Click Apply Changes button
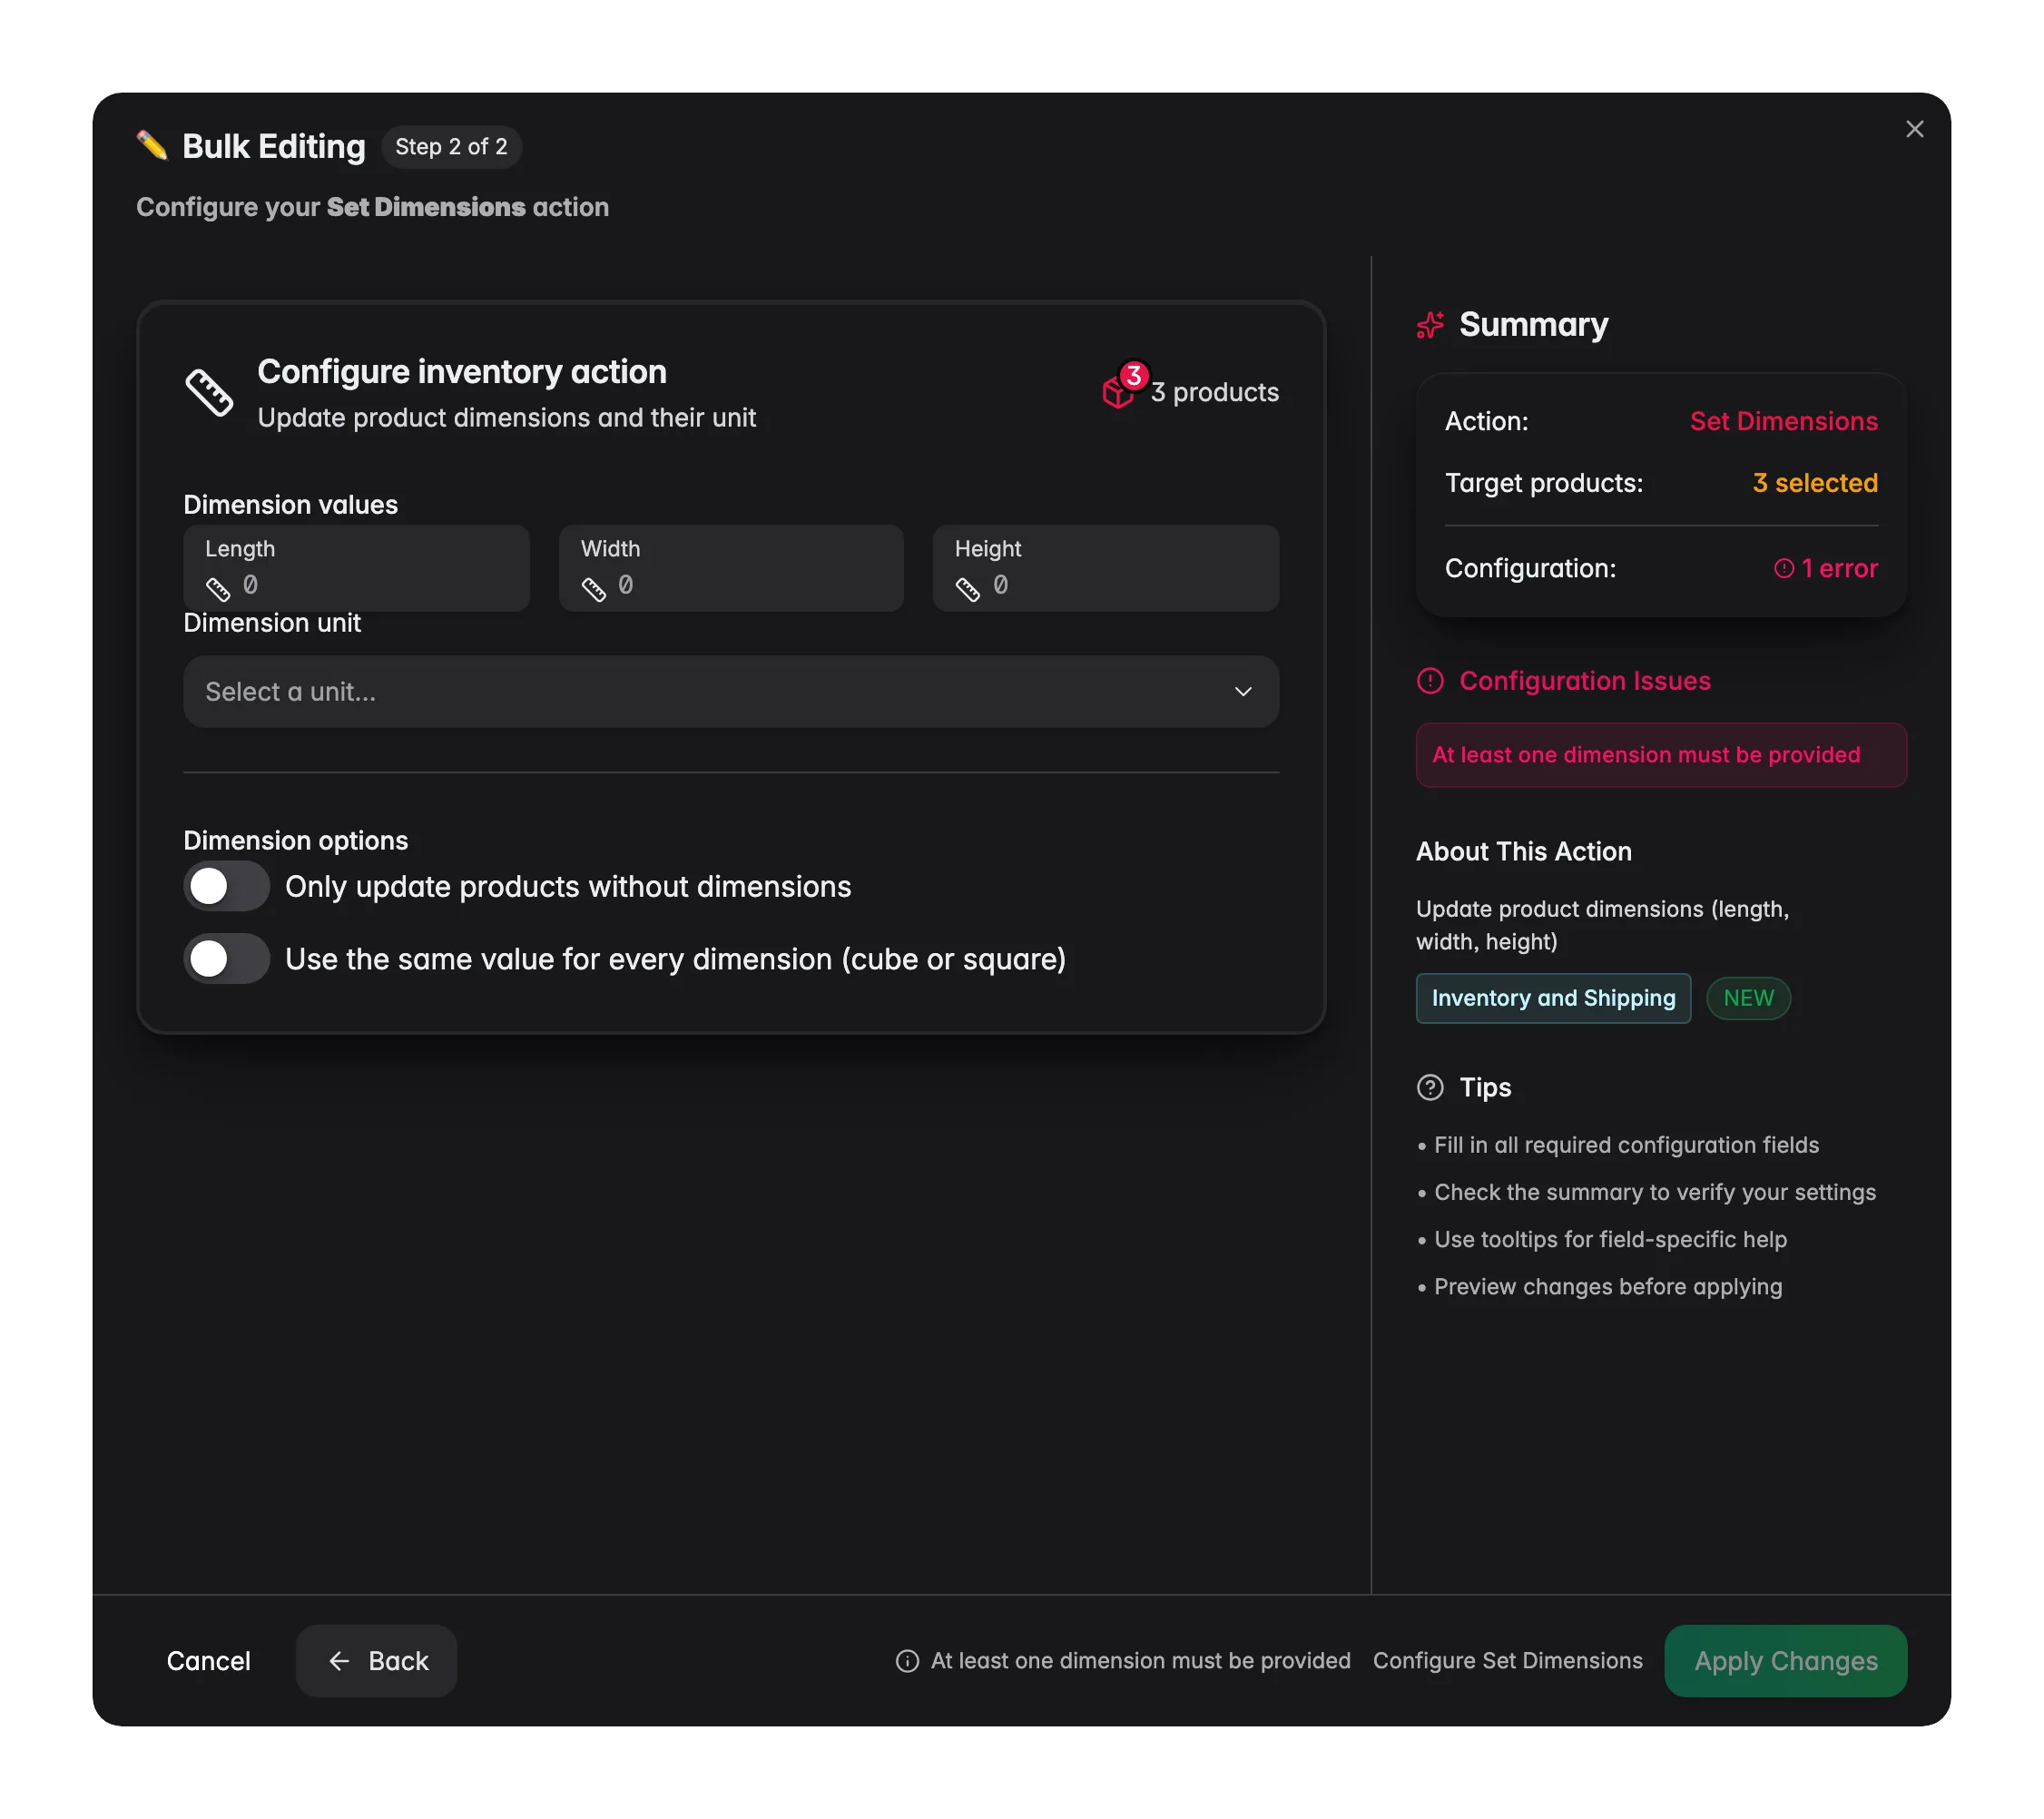 tap(1786, 1661)
